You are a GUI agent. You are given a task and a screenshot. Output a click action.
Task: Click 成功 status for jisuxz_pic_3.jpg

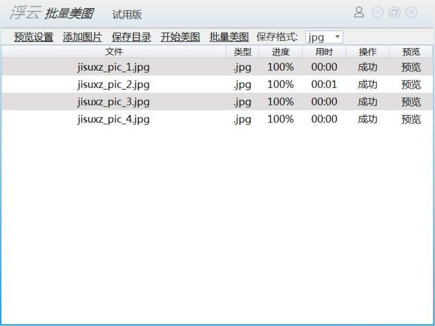point(368,102)
